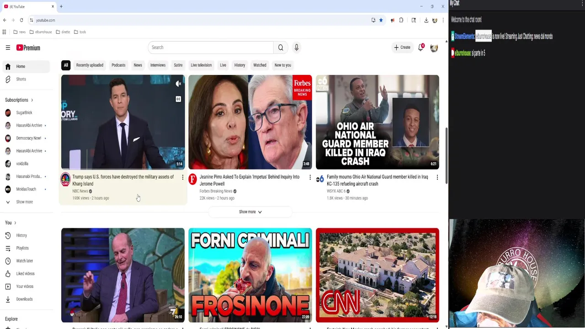The width and height of the screenshot is (585, 329).
Task: Open more options for Trump Kharg Island video
Action: [182, 177]
